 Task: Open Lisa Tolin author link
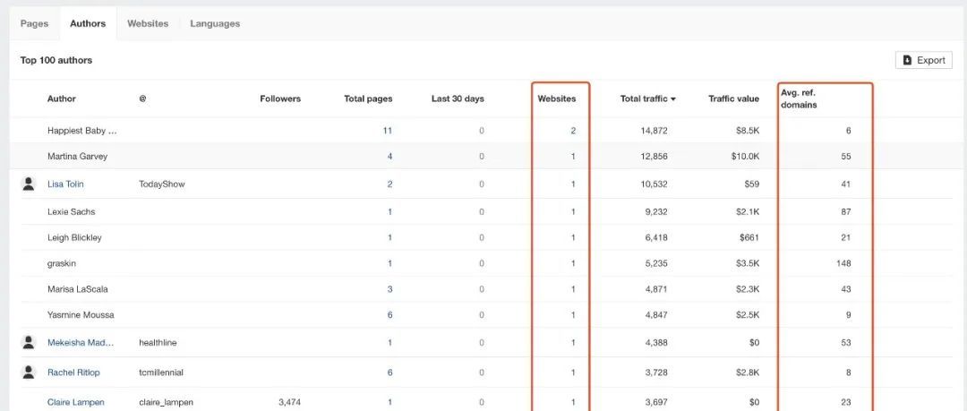65,184
